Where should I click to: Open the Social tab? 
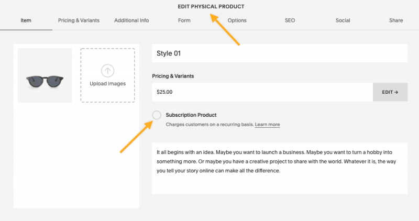point(343,20)
